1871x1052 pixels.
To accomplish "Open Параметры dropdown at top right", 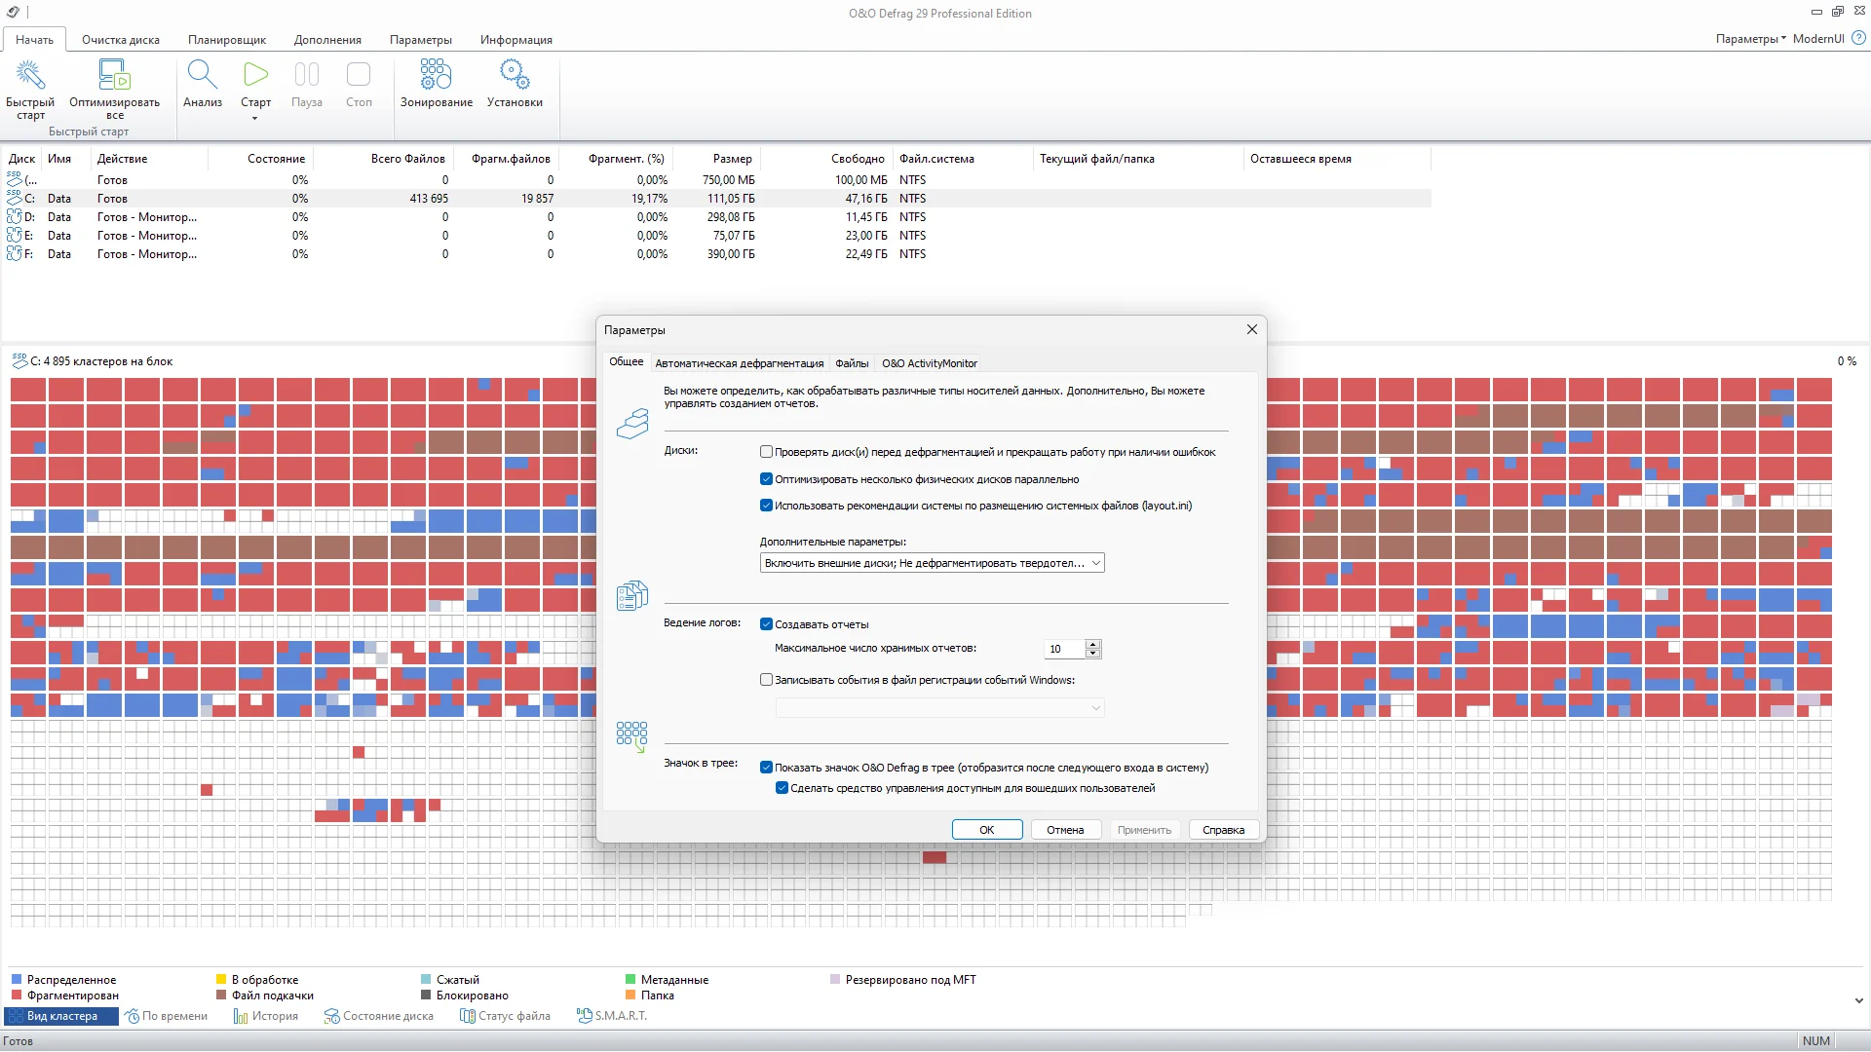I will click(x=1751, y=39).
